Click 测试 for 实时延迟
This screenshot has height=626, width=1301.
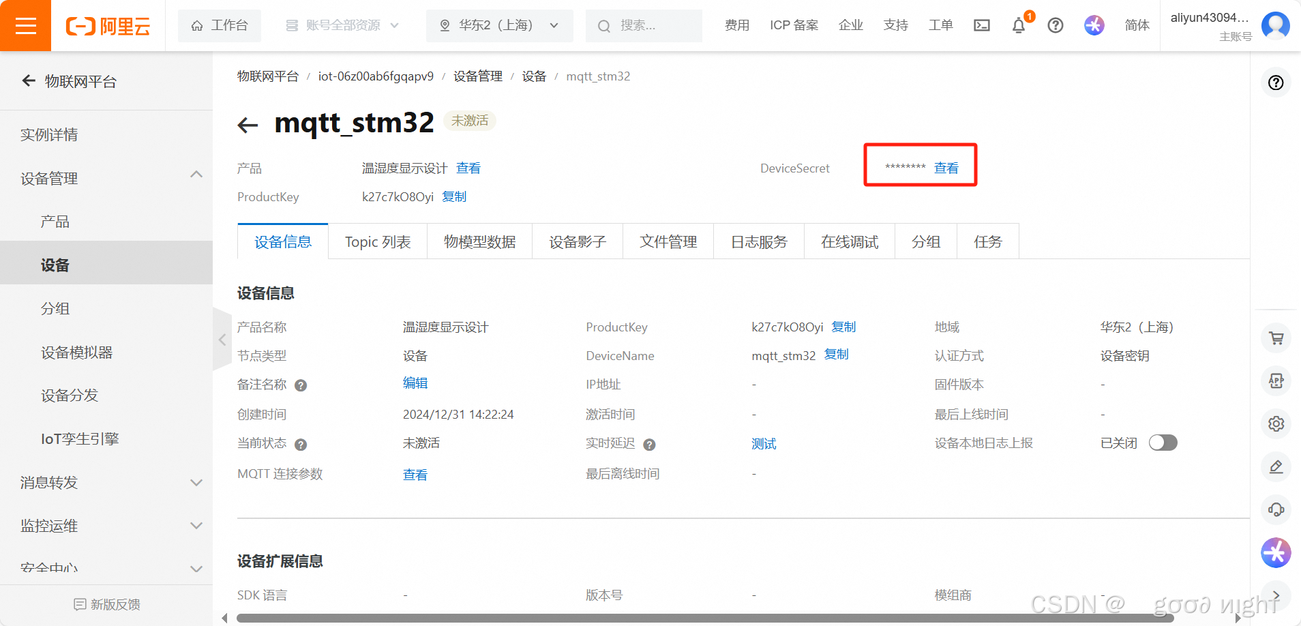[x=764, y=444]
